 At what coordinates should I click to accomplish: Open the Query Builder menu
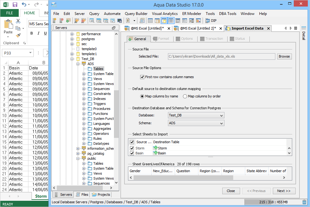point(136,14)
